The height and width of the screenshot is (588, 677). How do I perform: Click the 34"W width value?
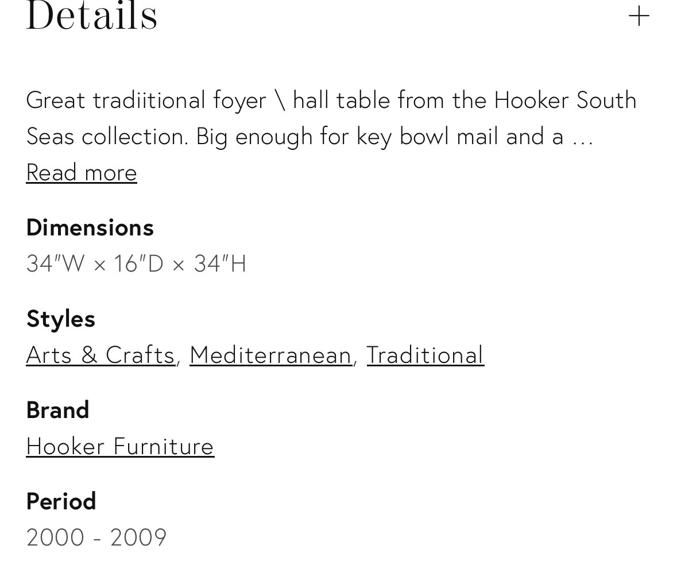[x=55, y=264]
